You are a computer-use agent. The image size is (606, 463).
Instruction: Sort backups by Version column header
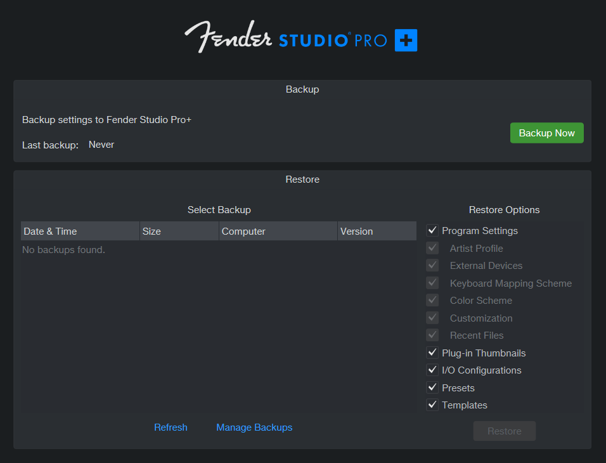(x=377, y=231)
